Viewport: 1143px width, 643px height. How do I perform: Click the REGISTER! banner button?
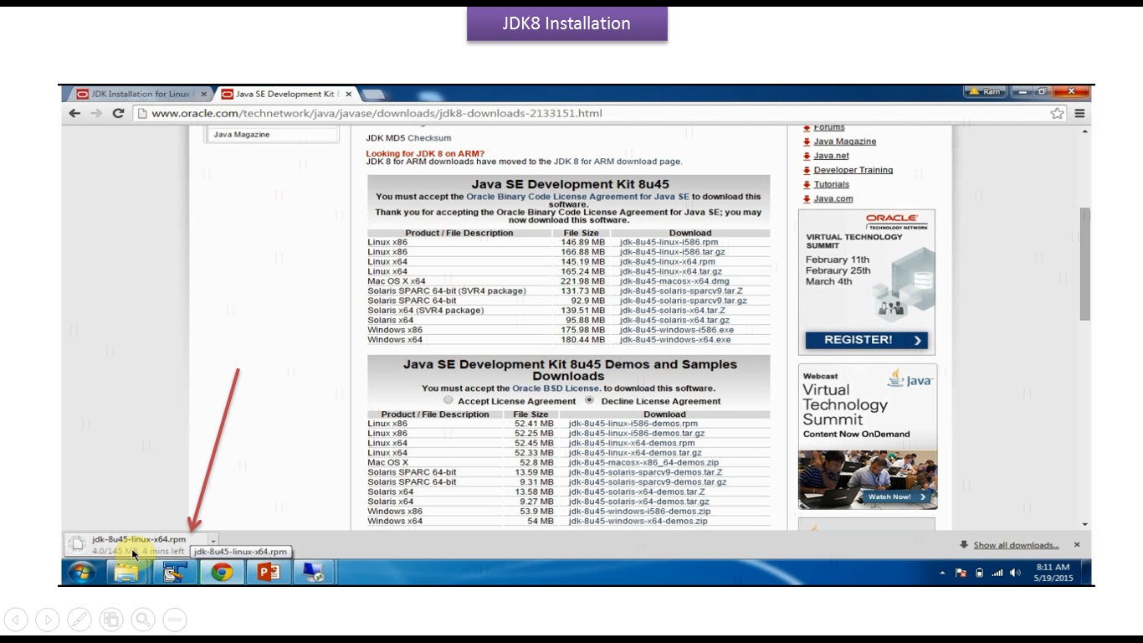[x=866, y=340]
